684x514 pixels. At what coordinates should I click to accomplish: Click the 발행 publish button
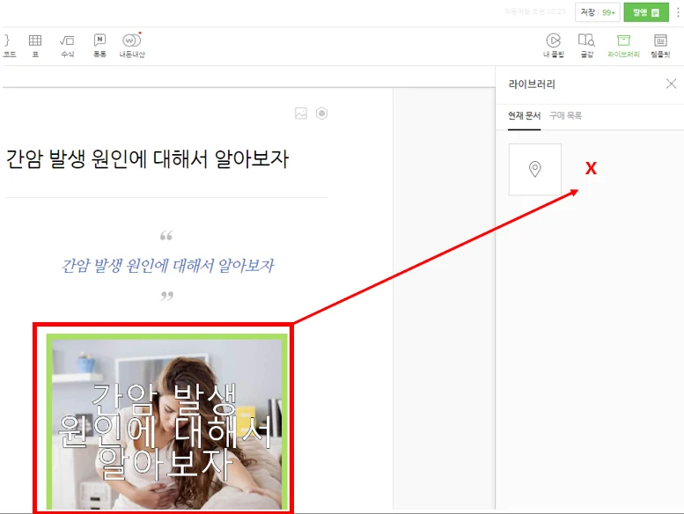click(646, 12)
